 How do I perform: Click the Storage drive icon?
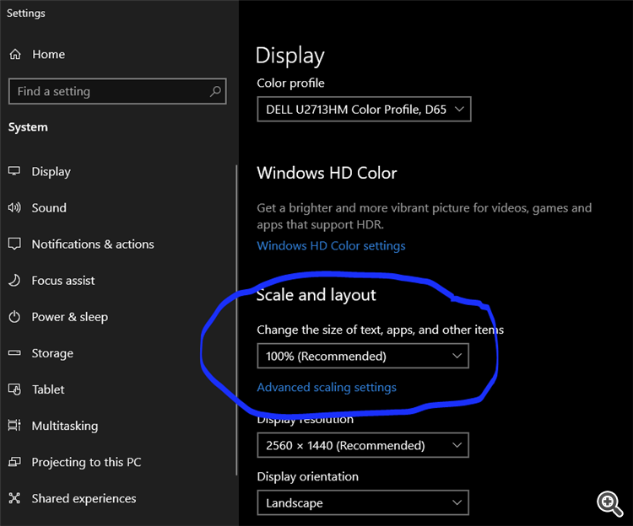pyautogui.click(x=14, y=353)
